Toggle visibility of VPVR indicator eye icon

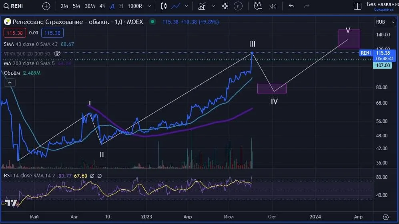(x=57, y=54)
